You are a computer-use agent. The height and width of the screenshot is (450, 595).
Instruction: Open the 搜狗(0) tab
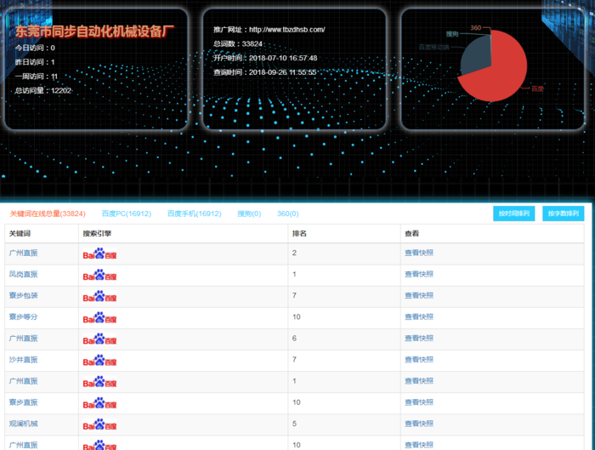coord(249,214)
